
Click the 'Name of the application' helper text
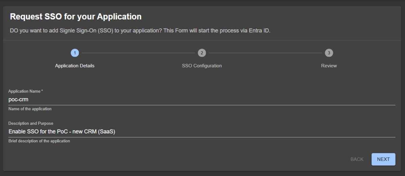pos(30,109)
